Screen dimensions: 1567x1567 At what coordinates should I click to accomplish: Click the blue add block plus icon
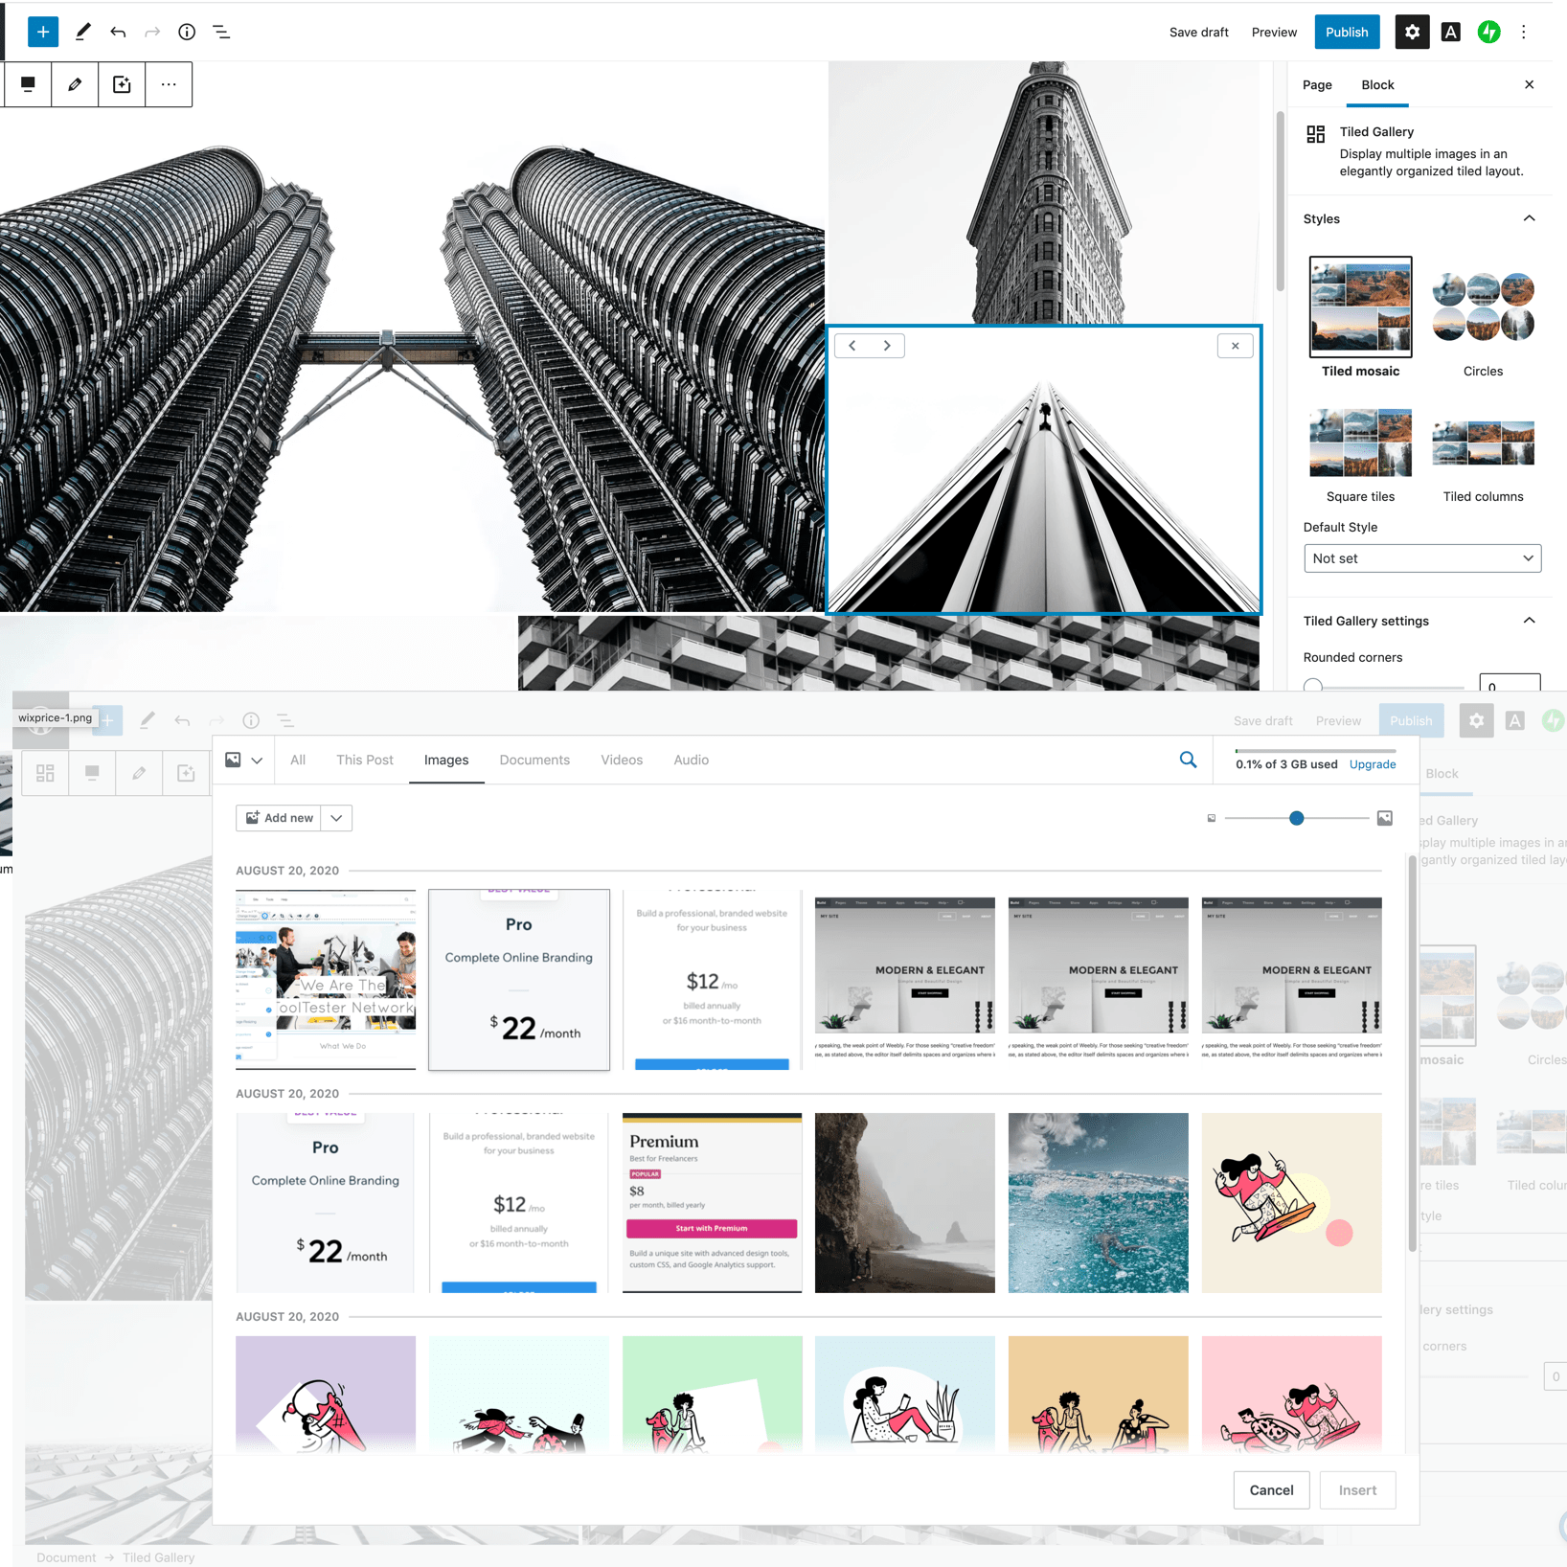(x=43, y=32)
